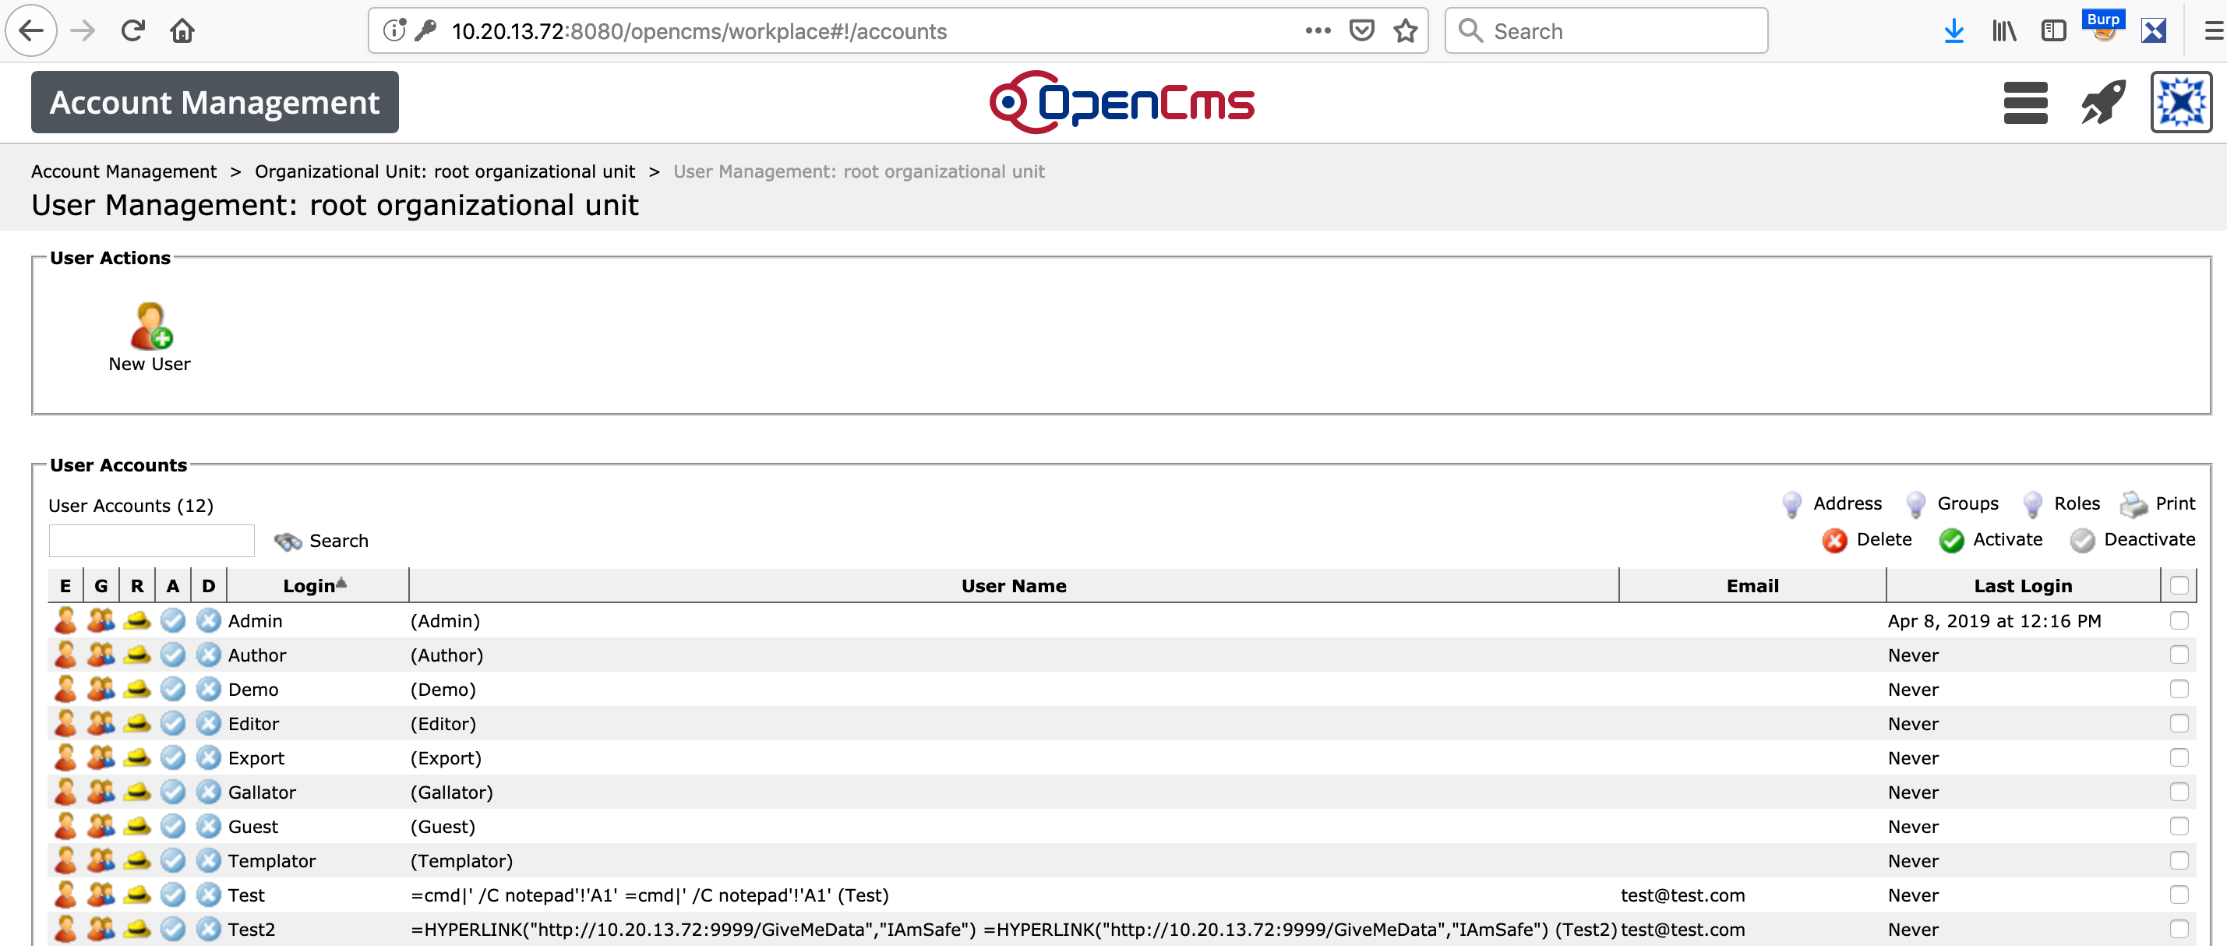Screen dimensions: 2227x946
Task: Click the browser Search box
Action: click(x=1605, y=31)
